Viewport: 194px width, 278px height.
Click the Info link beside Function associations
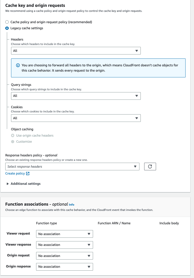(x=71, y=204)
